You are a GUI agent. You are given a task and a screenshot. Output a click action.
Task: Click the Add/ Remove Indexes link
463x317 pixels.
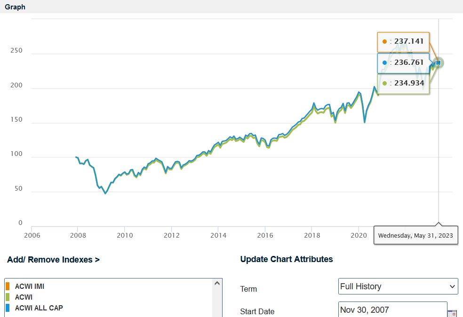click(x=53, y=260)
